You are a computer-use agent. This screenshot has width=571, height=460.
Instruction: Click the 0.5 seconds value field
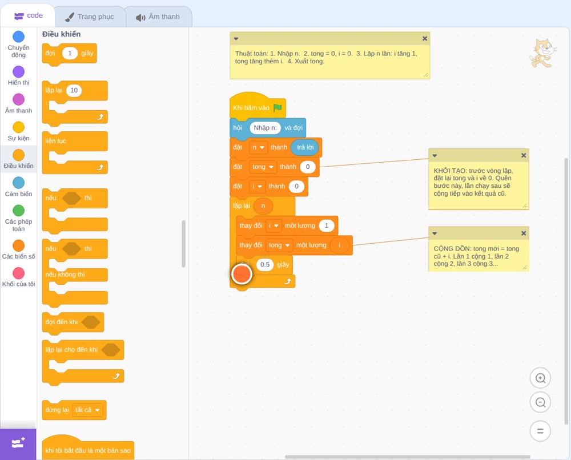point(265,265)
